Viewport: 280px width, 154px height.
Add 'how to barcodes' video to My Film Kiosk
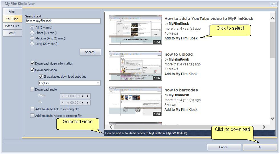pyautogui.click(x=181, y=110)
